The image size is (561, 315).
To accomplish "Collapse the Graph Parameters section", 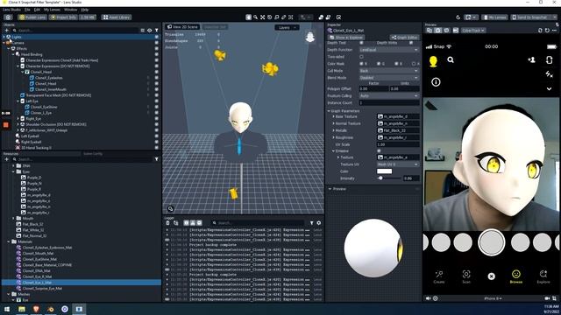I will pyautogui.click(x=329, y=111).
